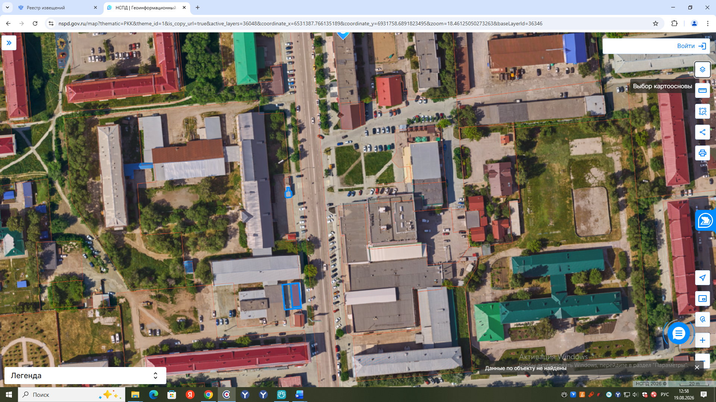
Task: Open the Windows notification center
Action: (704, 395)
